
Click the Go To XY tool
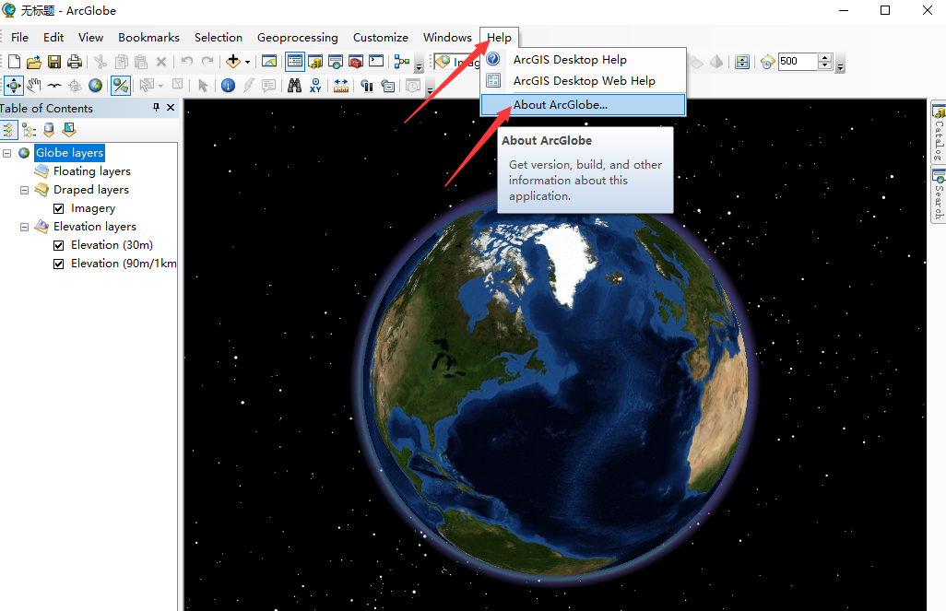pos(315,86)
